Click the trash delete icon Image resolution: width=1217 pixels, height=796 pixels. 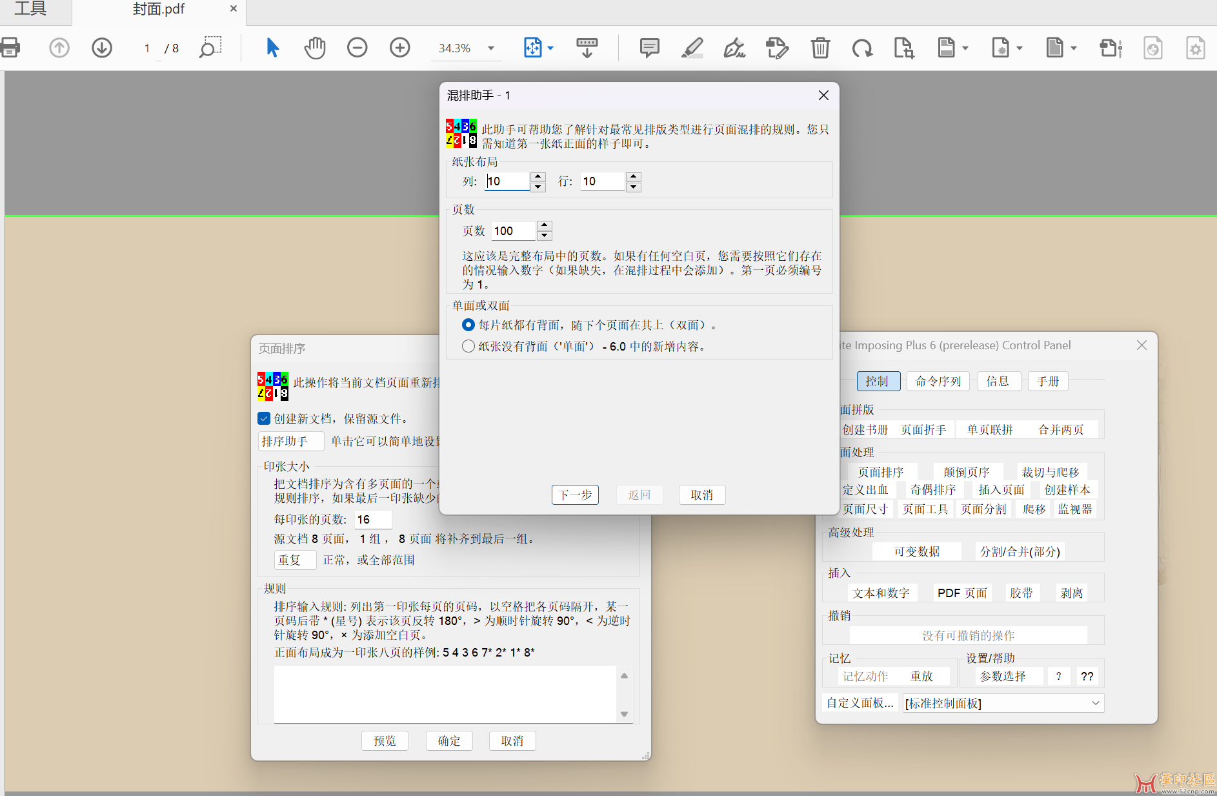(x=820, y=48)
